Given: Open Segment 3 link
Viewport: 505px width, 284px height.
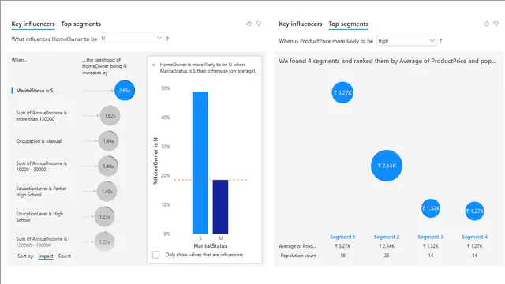Looking at the screenshot, I should point(430,237).
